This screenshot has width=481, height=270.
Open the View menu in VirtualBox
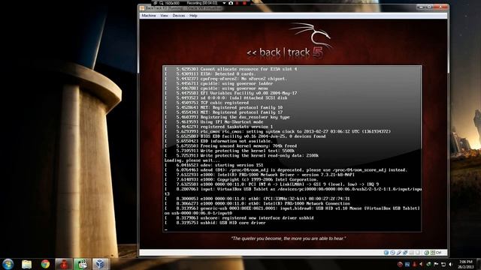click(164, 16)
